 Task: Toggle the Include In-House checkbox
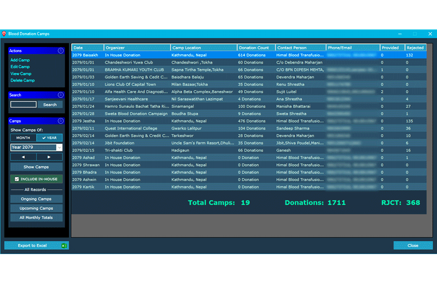pyautogui.click(x=17, y=179)
